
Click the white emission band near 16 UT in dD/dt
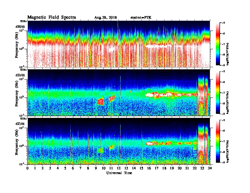tap(150, 95)
